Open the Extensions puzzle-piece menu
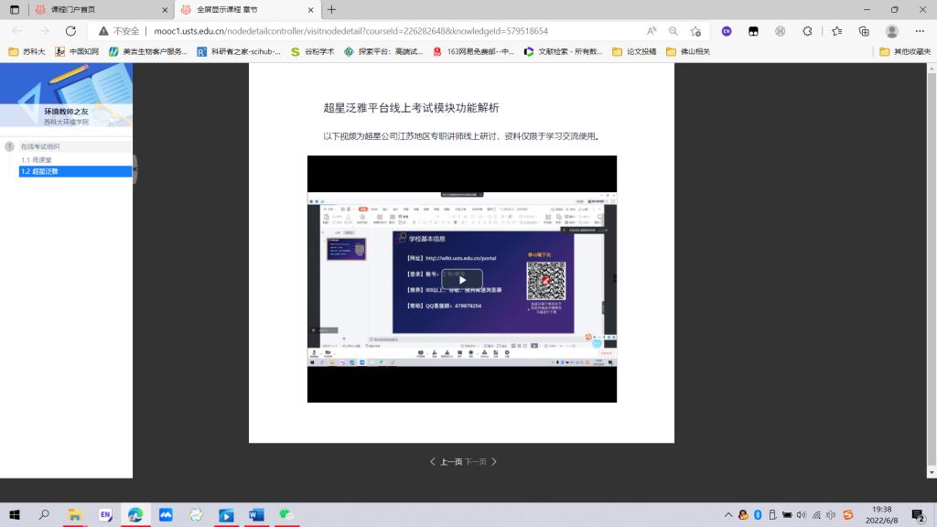This screenshot has height=527, width=937. (x=807, y=31)
